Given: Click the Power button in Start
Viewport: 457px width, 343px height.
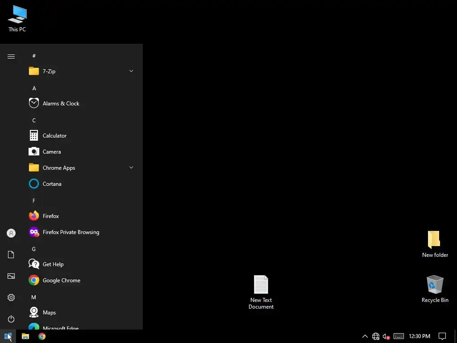Looking at the screenshot, I should 11,319.
